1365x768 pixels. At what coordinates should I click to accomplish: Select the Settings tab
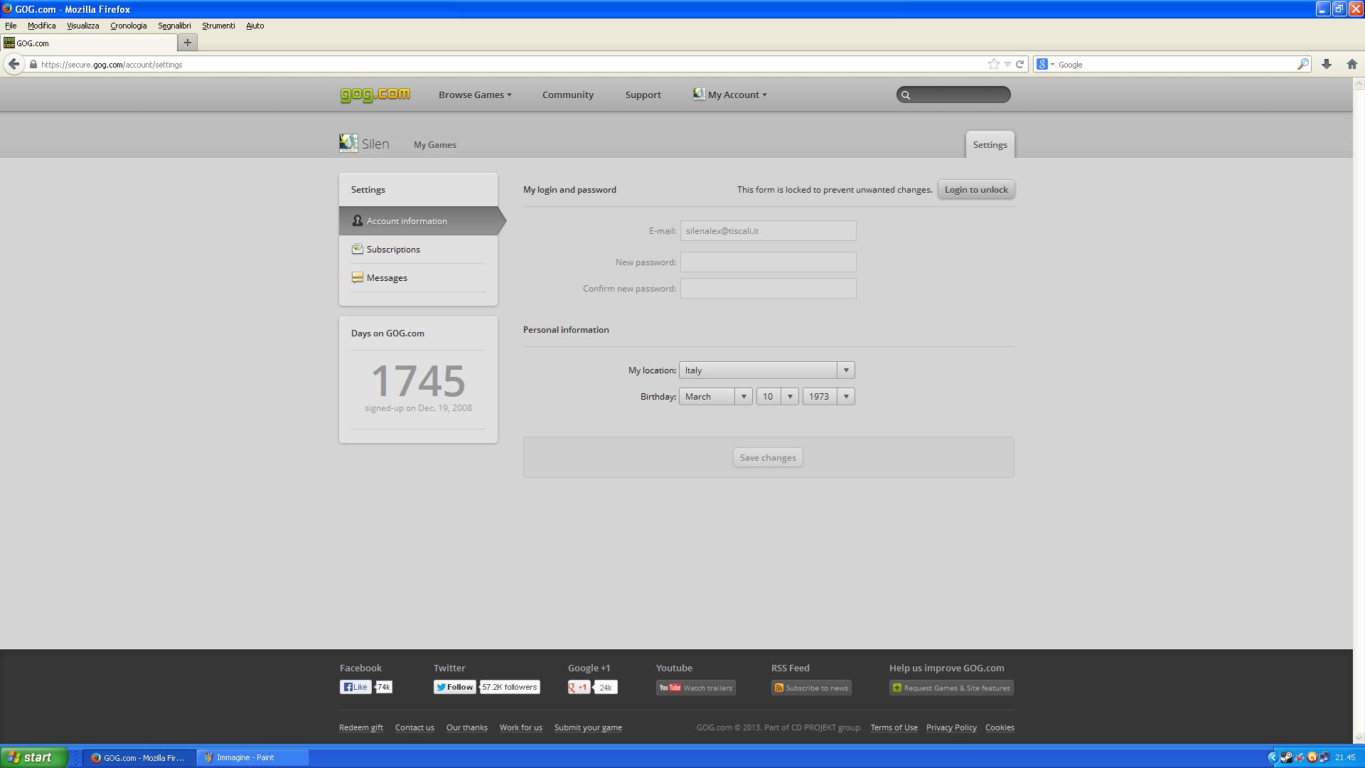click(990, 144)
